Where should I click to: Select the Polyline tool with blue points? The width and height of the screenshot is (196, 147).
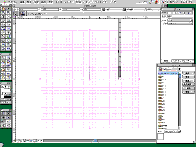(x=3, y=29)
